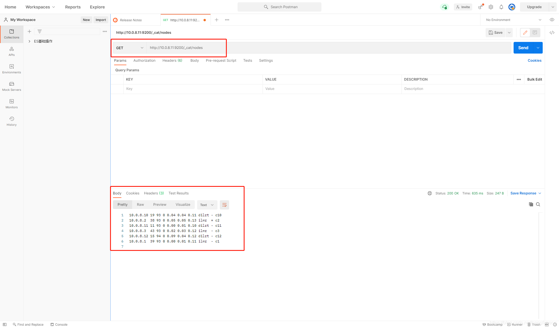559x328 pixels.
Task: Switch to response Cookies tab
Action: [x=132, y=193]
